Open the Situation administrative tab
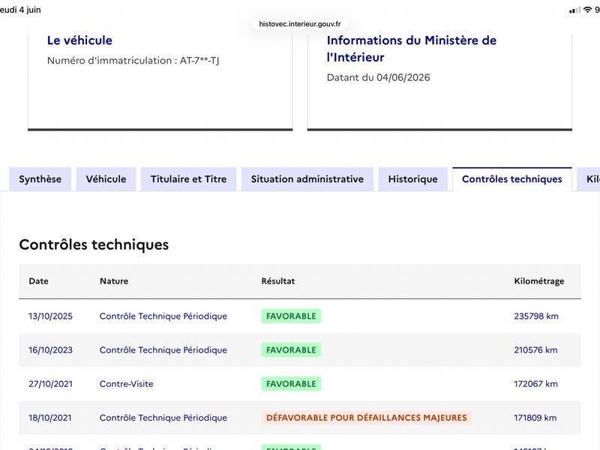Screen dimensions: 600x450 [307, 179]
